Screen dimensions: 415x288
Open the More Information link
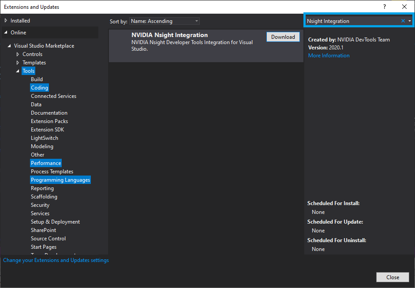(x=329, y=56)
